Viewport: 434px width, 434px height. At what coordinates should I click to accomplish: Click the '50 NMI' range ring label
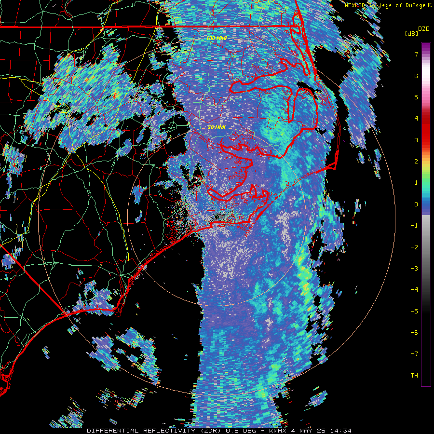coord(217,128)
